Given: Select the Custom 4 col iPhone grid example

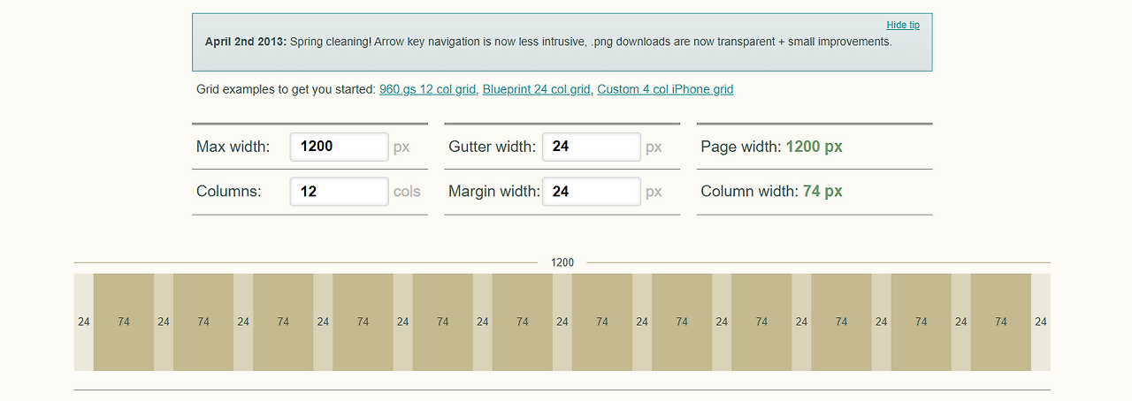Looking at the screenshot, I should (x=665, y=89).
